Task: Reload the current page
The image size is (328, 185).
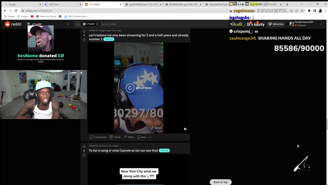Action: tap(16, 11)
